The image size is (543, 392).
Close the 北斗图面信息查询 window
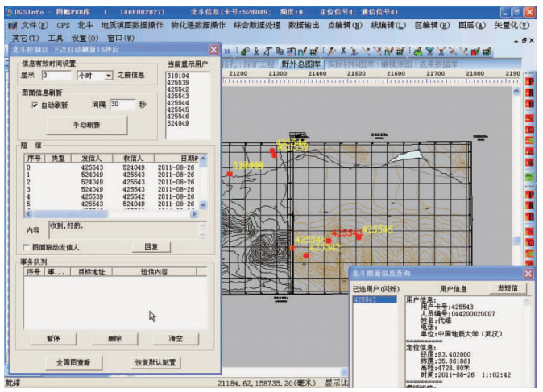click(528, 274)
